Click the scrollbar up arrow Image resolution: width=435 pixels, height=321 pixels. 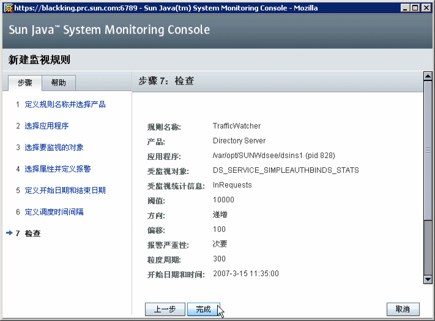pos(428,76)
